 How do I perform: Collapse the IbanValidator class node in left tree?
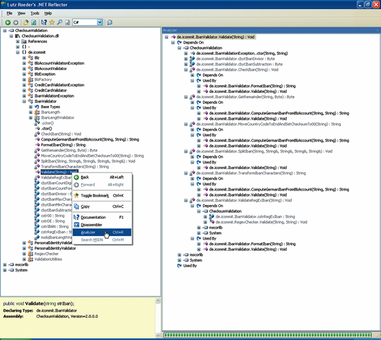click(x=24, y=101)
